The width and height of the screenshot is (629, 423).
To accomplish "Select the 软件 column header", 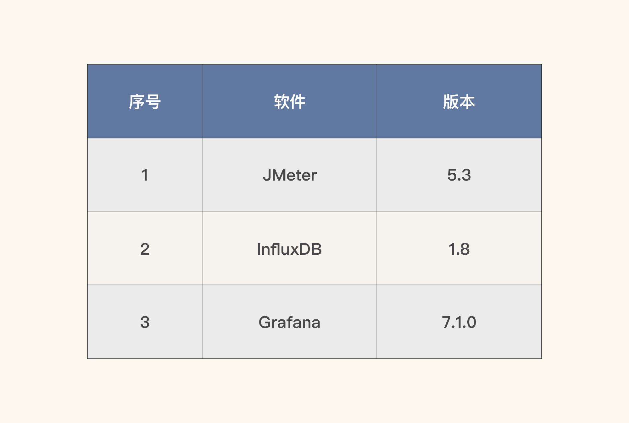I will pos(289,102).
